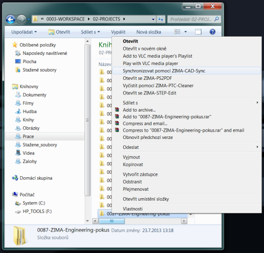
Task: Open the recent pages arrow beside Forward
Action: [x=29, y=20]
